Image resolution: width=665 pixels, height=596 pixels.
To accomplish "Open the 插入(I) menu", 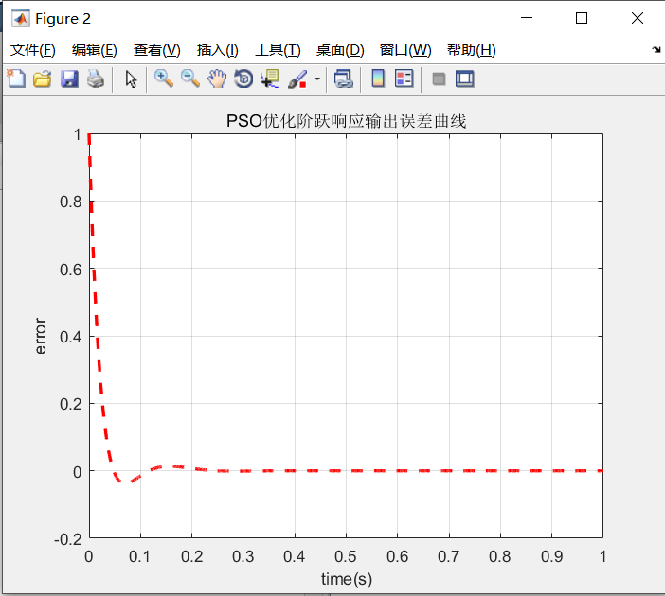I will (218, 50).
